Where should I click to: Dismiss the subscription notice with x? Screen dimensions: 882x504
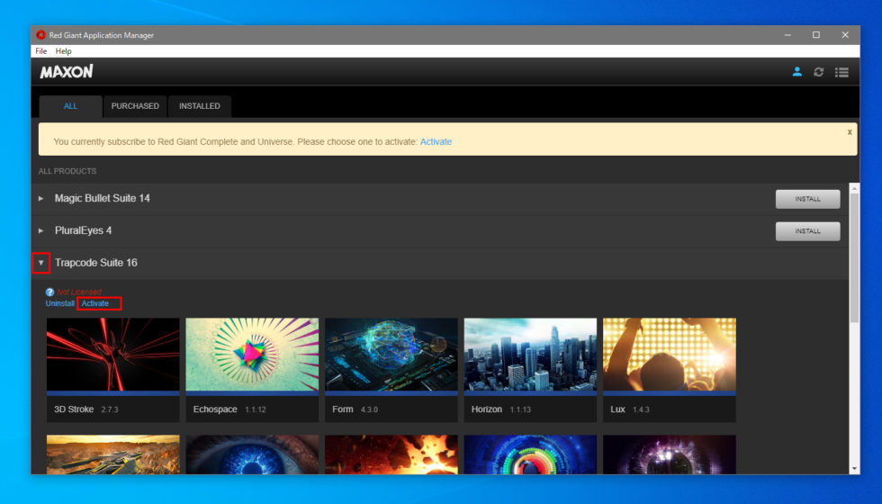[850, 132]
